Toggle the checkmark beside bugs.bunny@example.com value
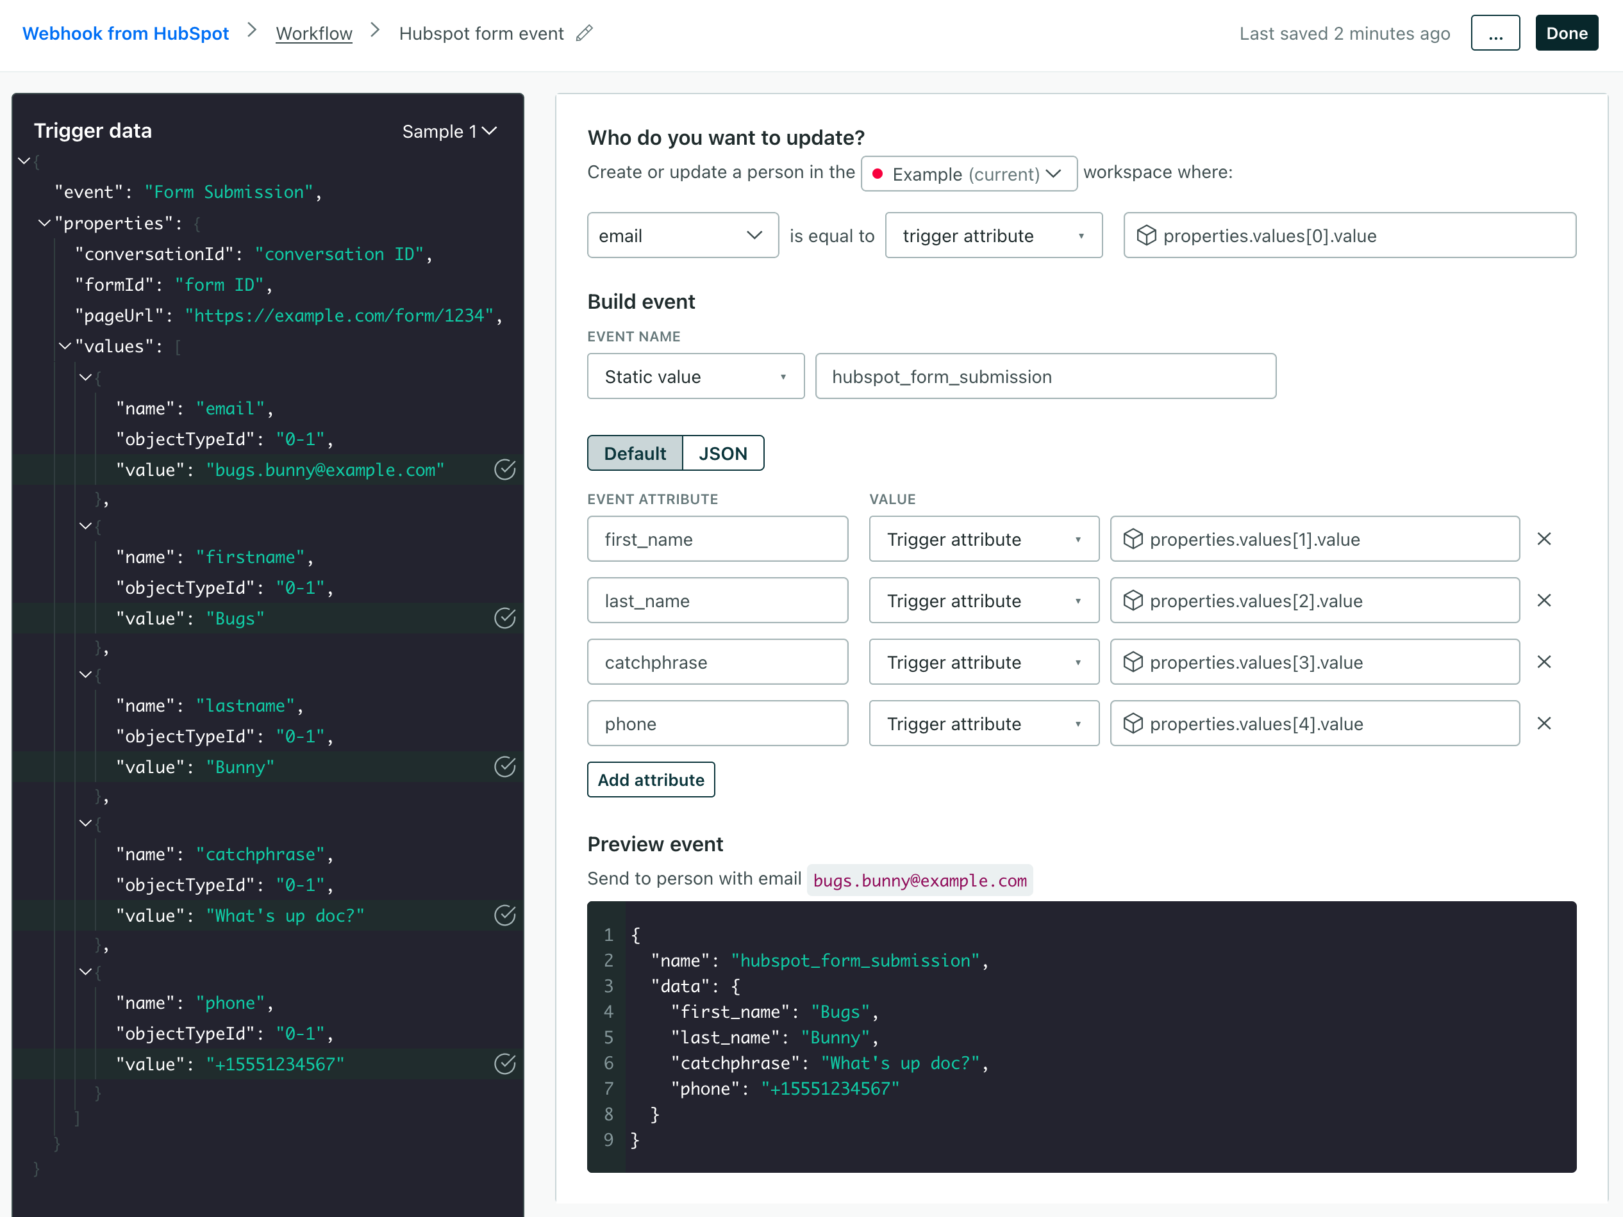1623x1217 pixels. click(x=505, y=470)
